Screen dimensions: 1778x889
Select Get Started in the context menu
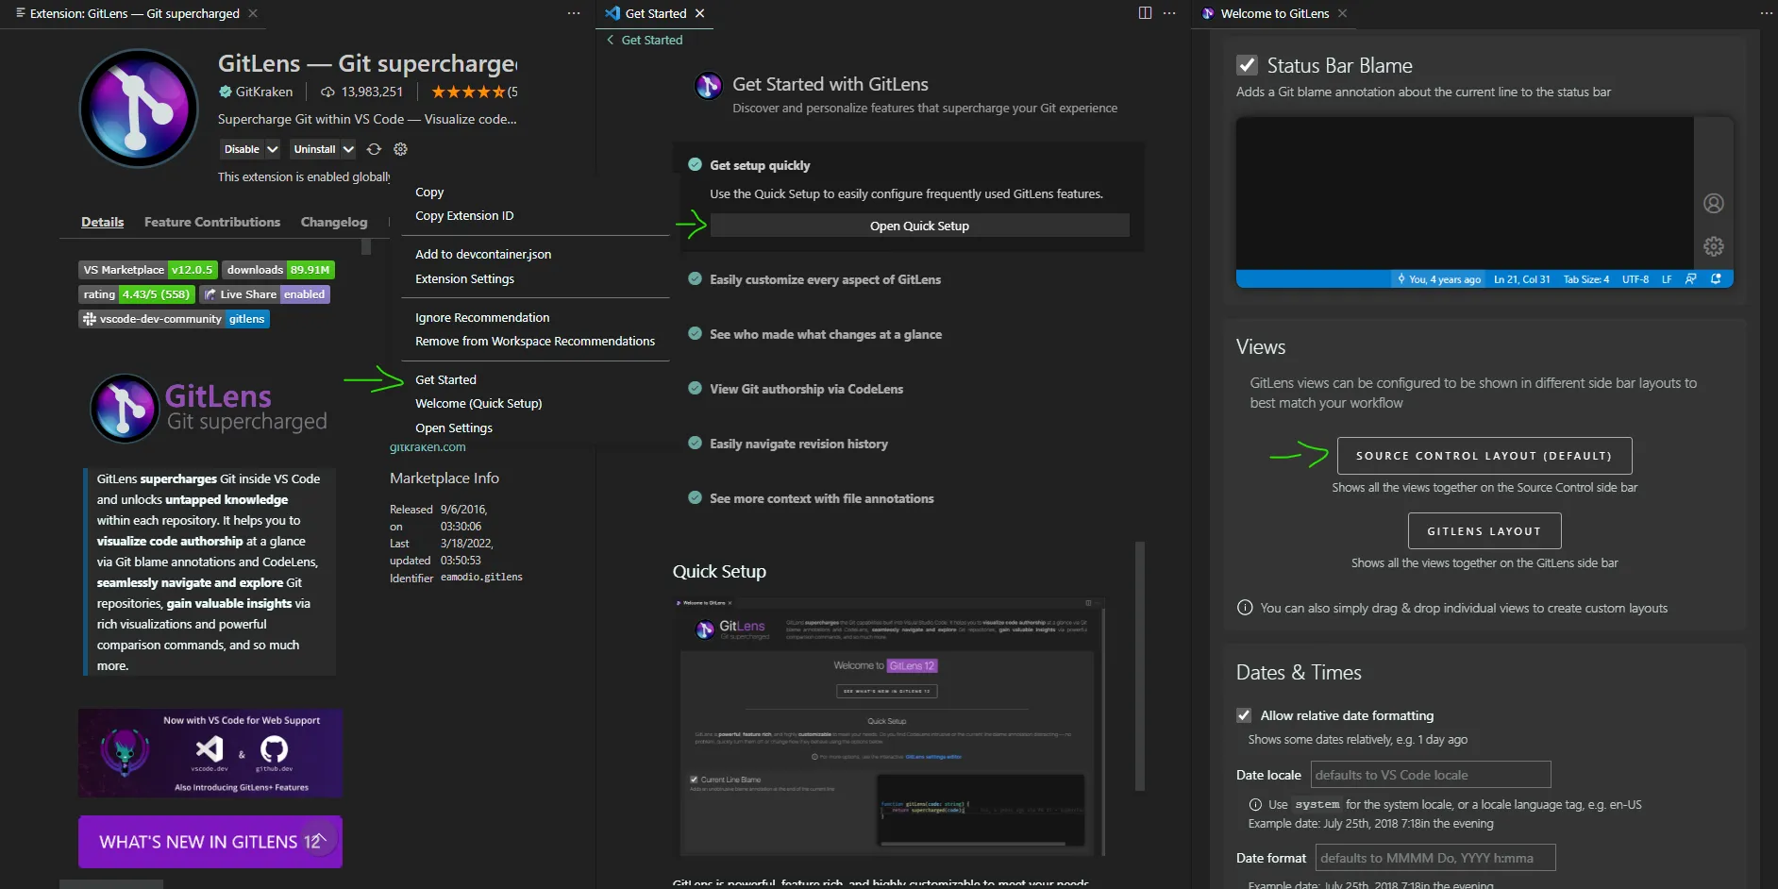tap(536, 380)
